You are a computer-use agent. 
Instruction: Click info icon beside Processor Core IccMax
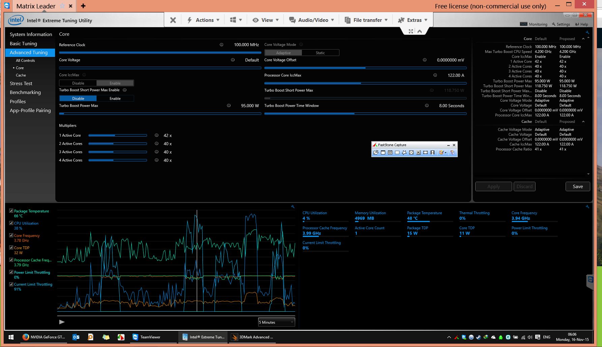click(435, 75)
